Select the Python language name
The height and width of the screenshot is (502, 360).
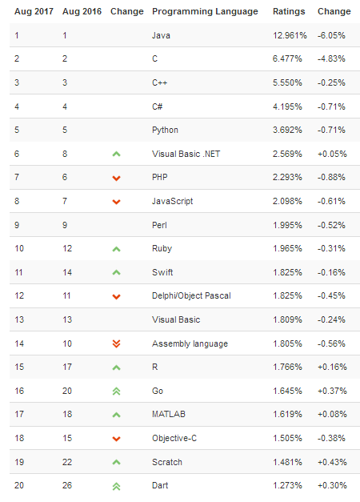(x=165, y=130)
